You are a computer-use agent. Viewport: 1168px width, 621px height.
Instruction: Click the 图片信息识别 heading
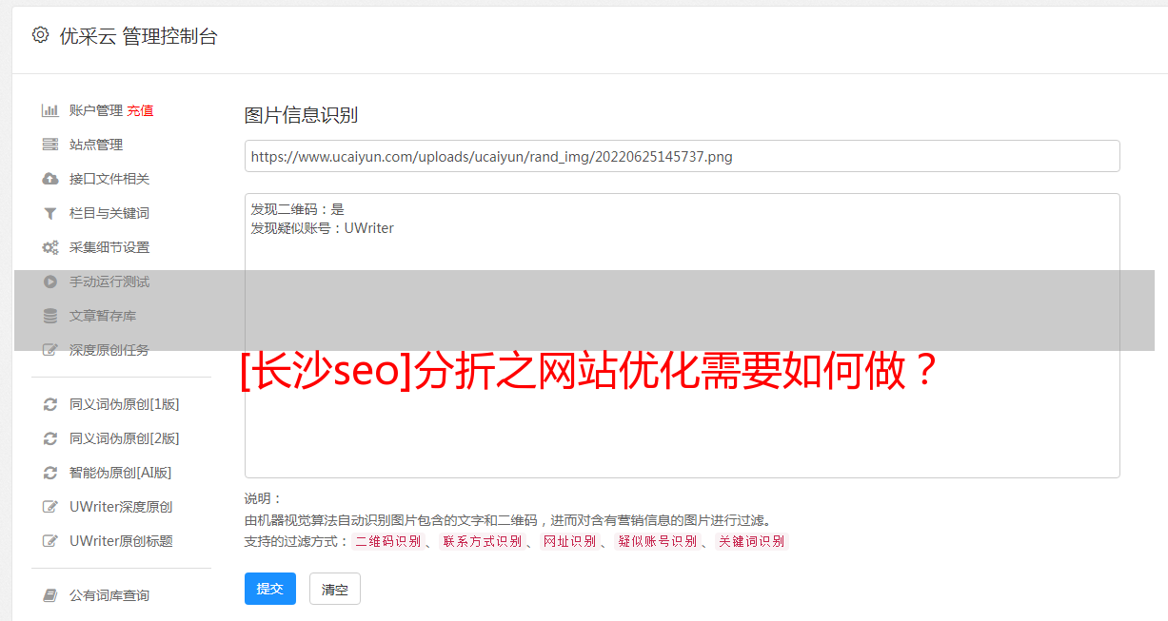301,116
